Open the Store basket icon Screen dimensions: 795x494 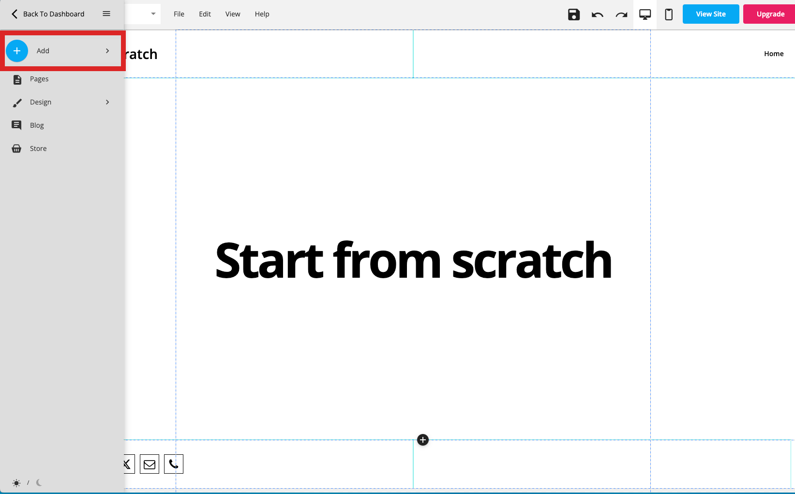coord(16,149)
